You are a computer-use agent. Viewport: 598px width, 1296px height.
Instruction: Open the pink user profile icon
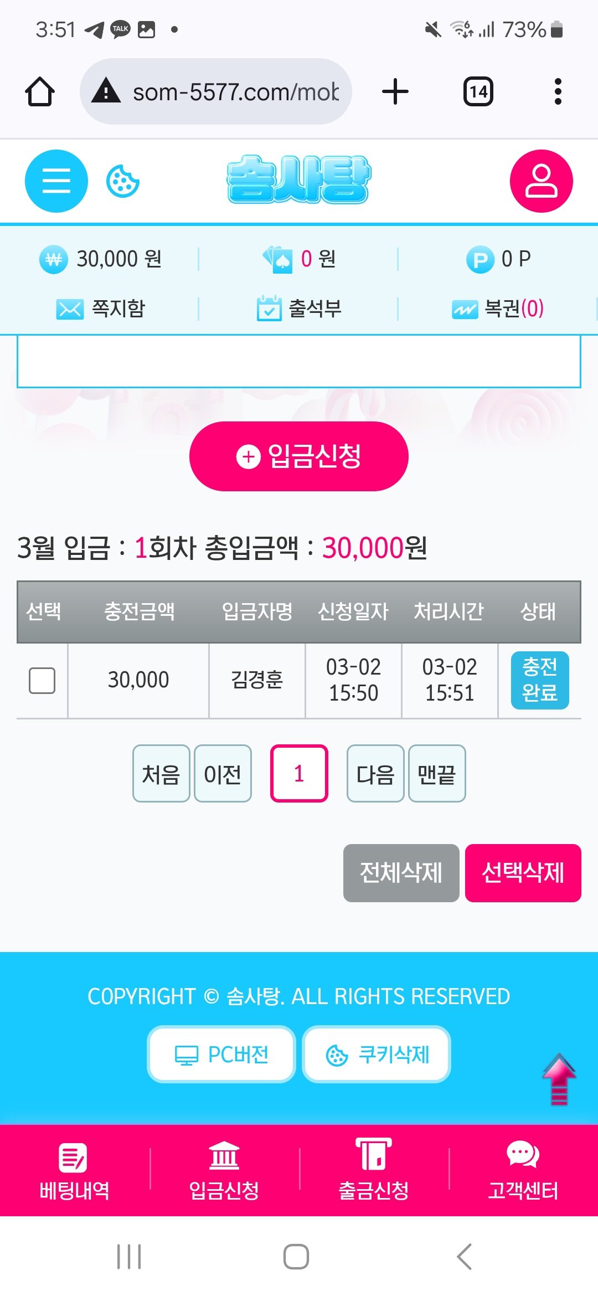coord(541,181)
